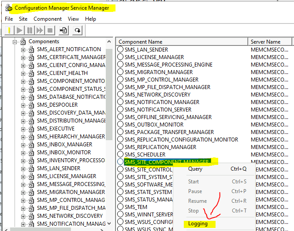Select SMS_INVENTORY_PROCESSOR in the tree
This screenshot has width=294, height=231.
click(71, 160)
